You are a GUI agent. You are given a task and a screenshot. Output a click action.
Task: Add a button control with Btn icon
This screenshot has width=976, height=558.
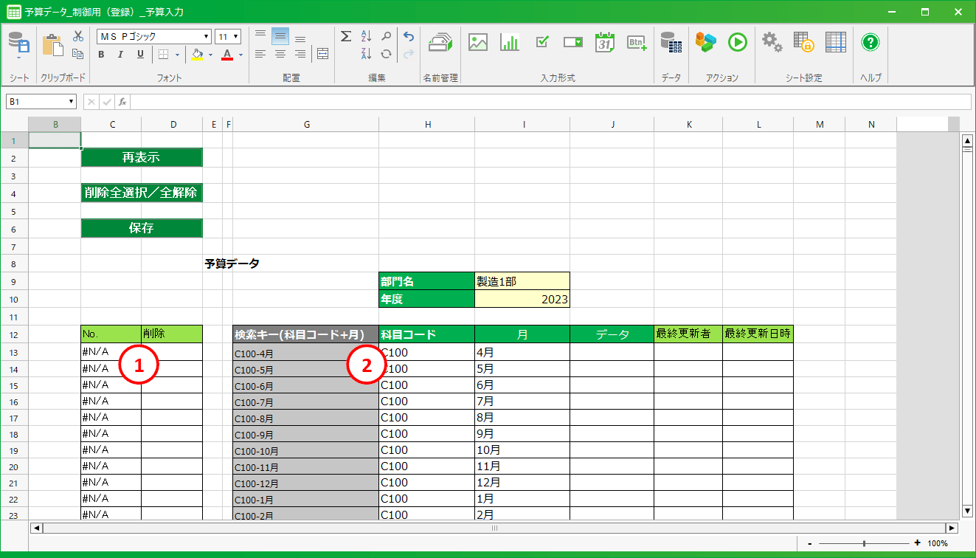[x=637, y=43]
